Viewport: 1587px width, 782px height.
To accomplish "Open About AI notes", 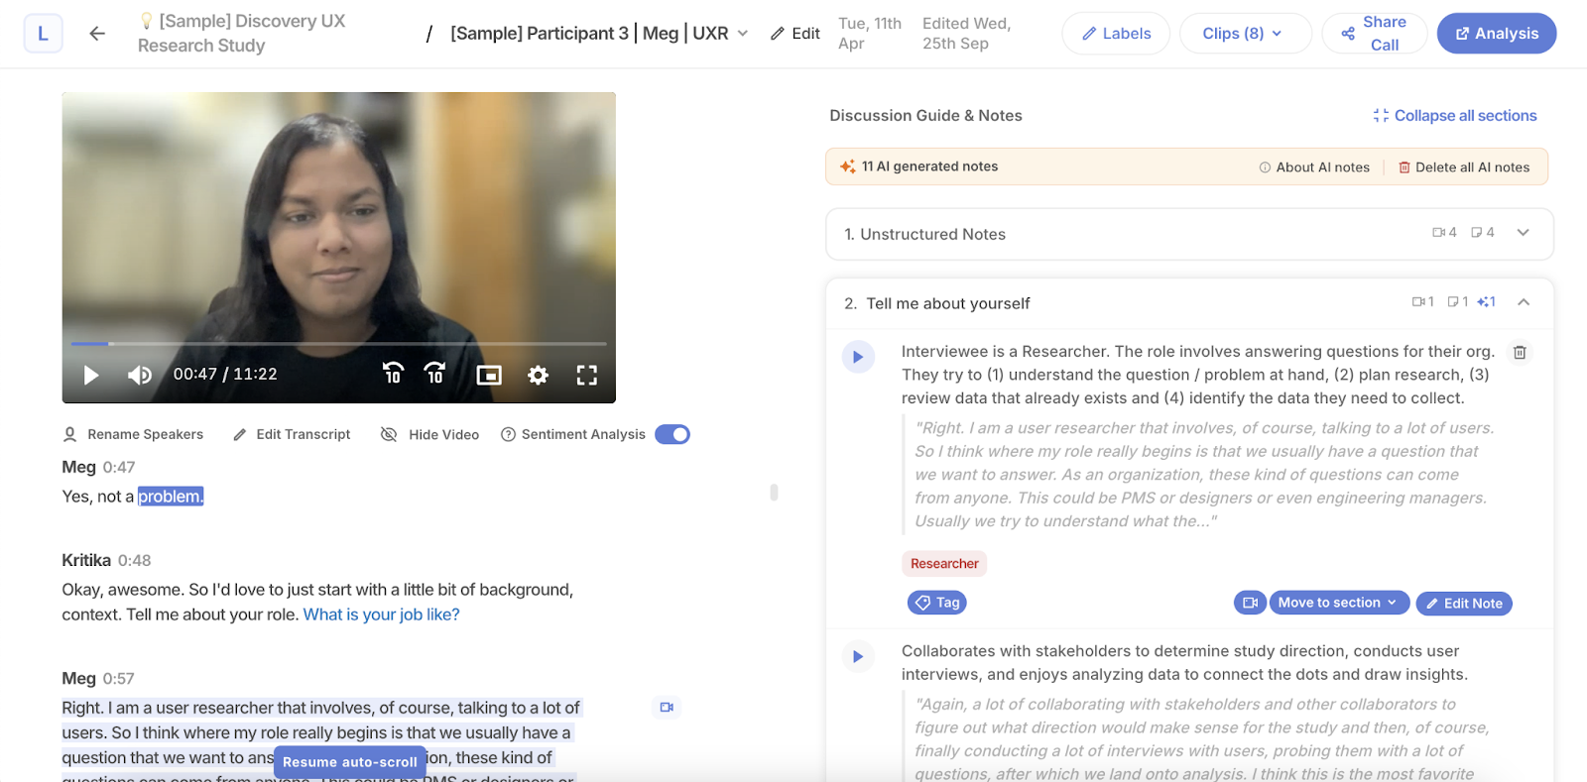I will pyautogui.click(x=1314, y=168).
